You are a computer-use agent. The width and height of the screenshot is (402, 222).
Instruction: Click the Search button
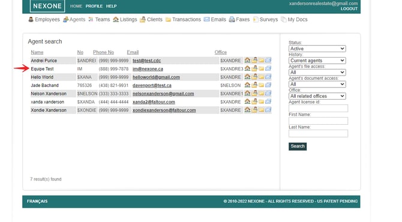tap(298, 146)
